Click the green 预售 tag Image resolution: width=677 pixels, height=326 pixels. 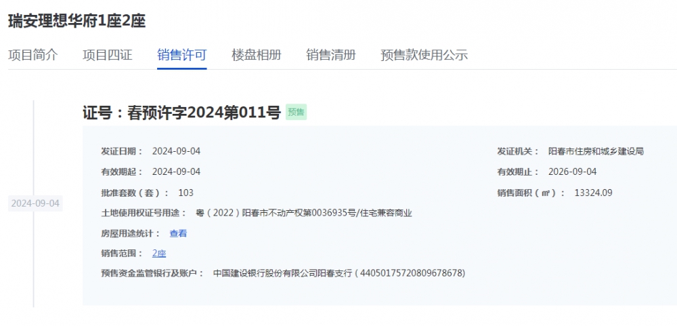click(297, 113)
